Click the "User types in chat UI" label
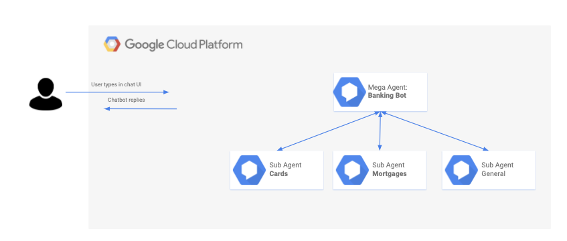 click(x=116, y=84)
